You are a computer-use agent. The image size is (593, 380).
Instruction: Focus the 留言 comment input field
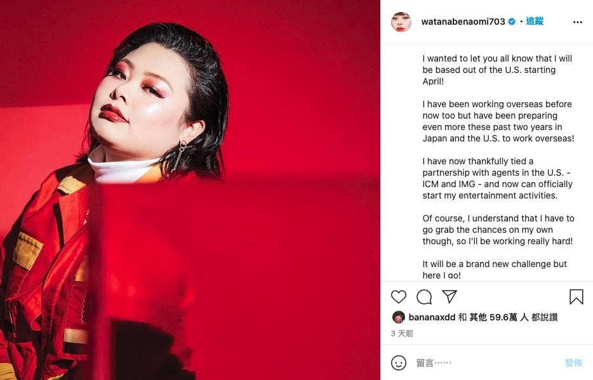pos(486,363)
